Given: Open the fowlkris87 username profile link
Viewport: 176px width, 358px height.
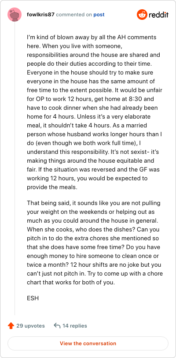Looking at the screenshot, I should pos(41,15).
